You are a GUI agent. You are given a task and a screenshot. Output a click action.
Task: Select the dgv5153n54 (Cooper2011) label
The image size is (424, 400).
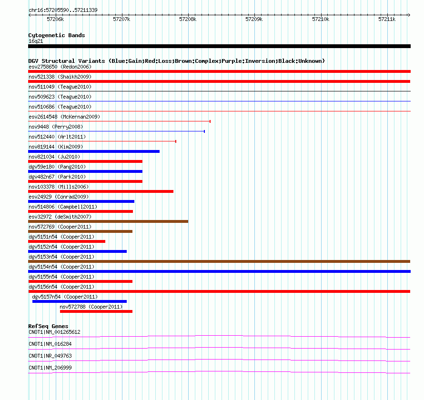click(61, 257)
